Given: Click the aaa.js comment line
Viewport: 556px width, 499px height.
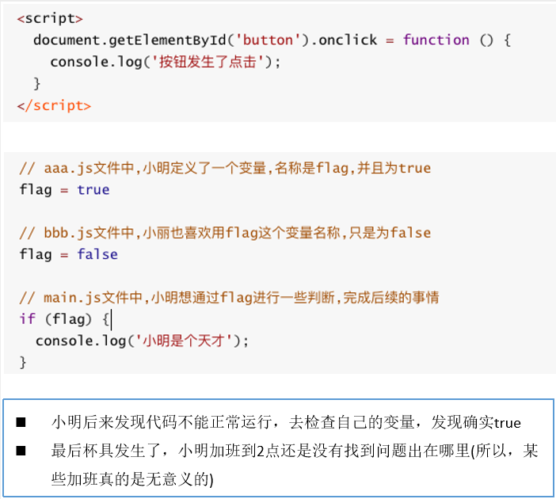Looking at the screenshot, I should (225, 168).
